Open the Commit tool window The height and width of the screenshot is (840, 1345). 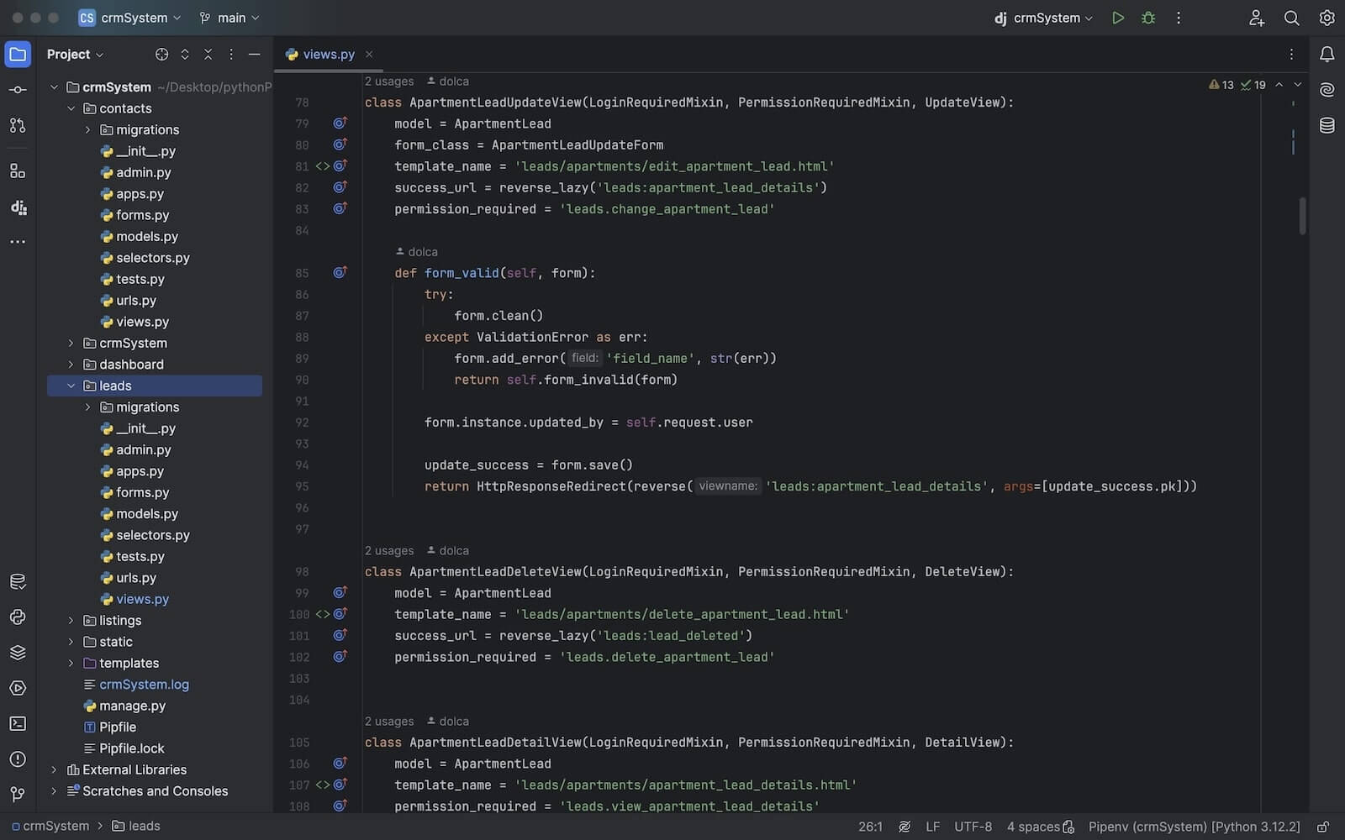click(x=18, y=90)
